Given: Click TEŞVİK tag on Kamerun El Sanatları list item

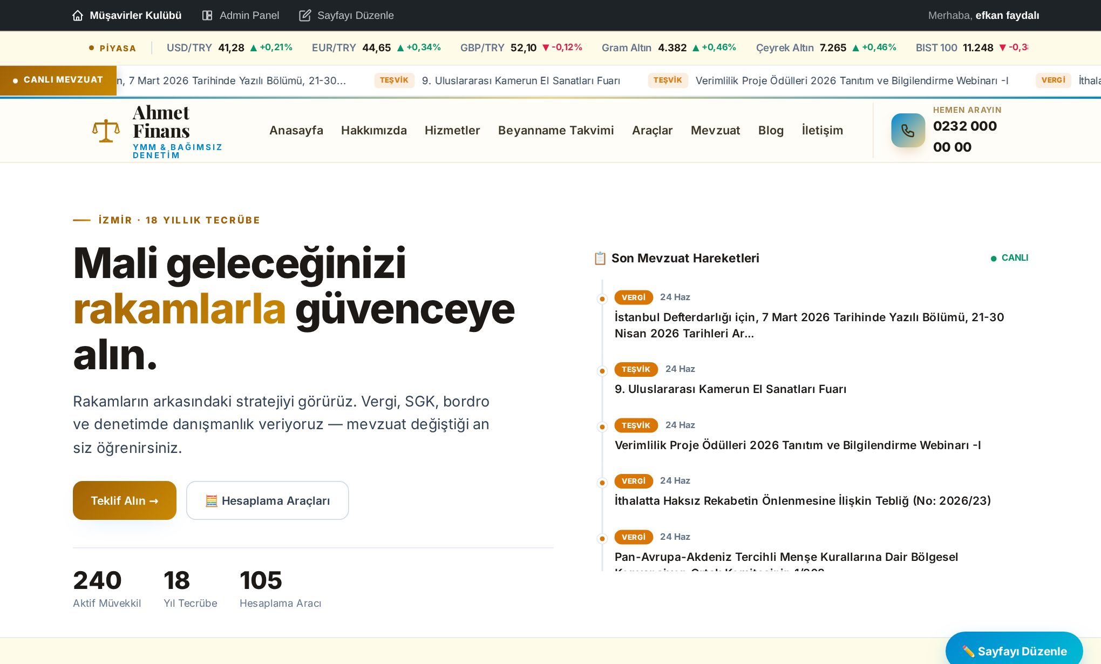Looking at the screenshot, I should click(x=636, y=369).
